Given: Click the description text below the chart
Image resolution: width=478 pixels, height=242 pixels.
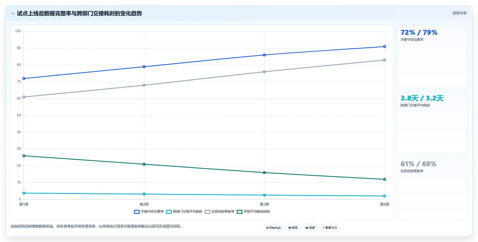Looking at the screenshot, I should [96, 226].
